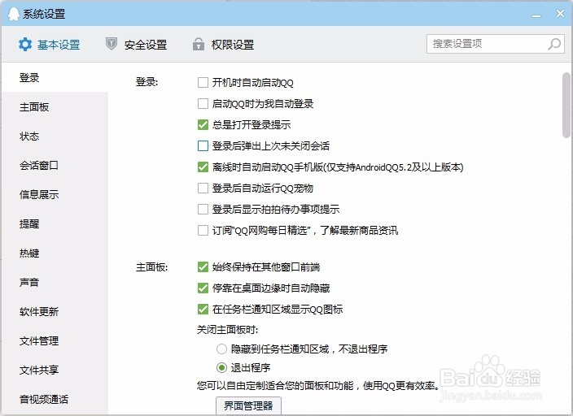The width and height of the screenshot is (573, 416).
Task: Click the 主面板: section heading
Action: click(151, 267)
